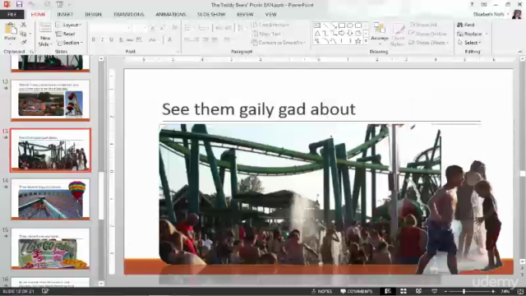This screenshot has width=526, height=296.
Task: Open spell check icon in status bar
Action: [x=45, y=291]
